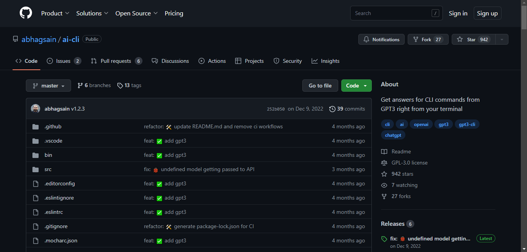Click the eye icon beside 7 watching
The image size is (527, 252).
[384, 185]
